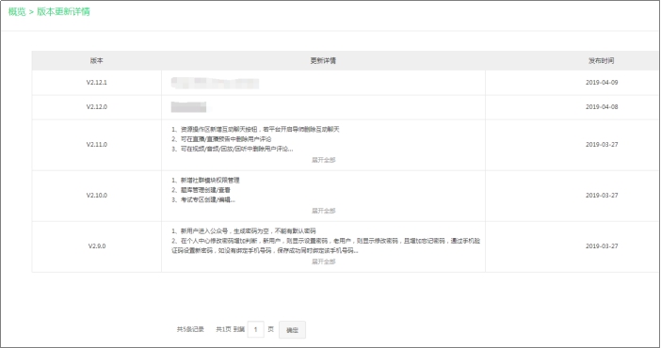Select the V2.12.0 version cell
661x348 pixels.
(97, 107)
